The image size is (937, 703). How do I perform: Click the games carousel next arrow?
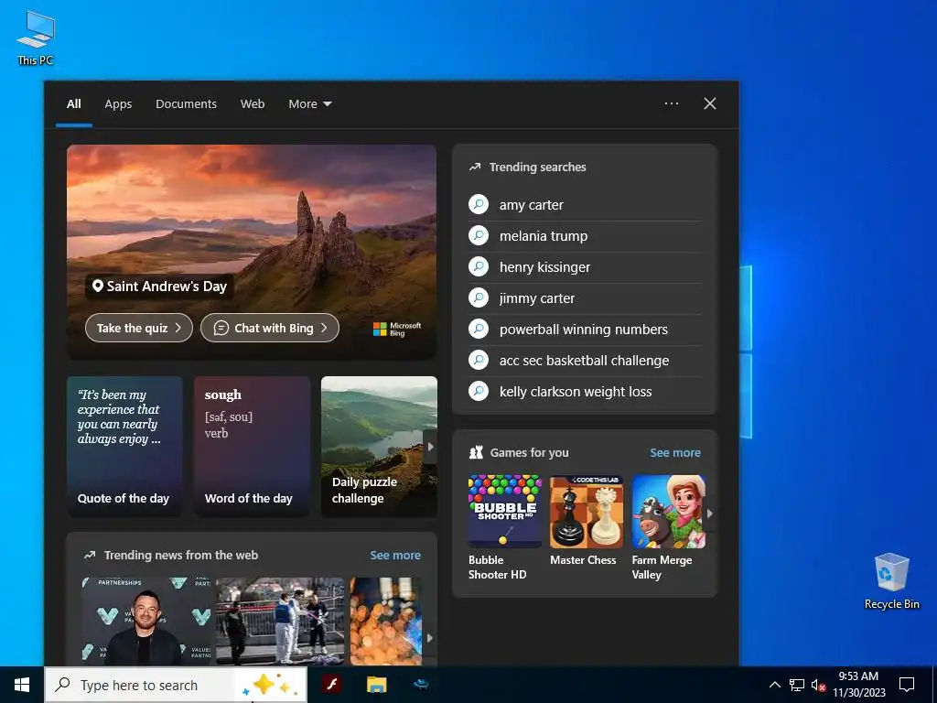(x=710, y=514)
